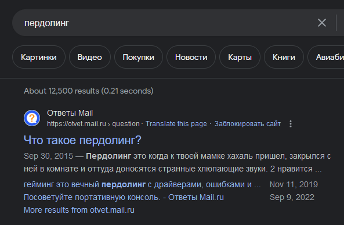Viewport: 344px width, 225px height.
Task: Click the Ответы Mail site name
Action: [70, 113]
